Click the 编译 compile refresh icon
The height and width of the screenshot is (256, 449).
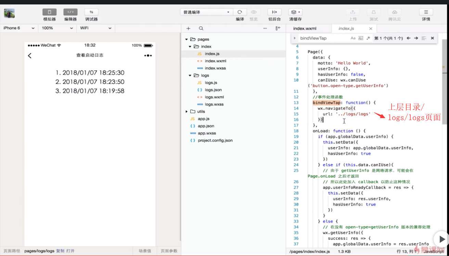coord(240,12)
